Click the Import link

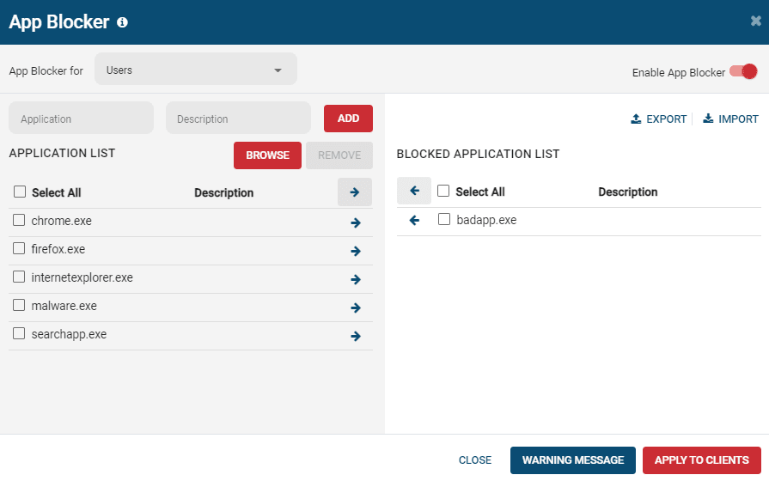pos(730,119)
